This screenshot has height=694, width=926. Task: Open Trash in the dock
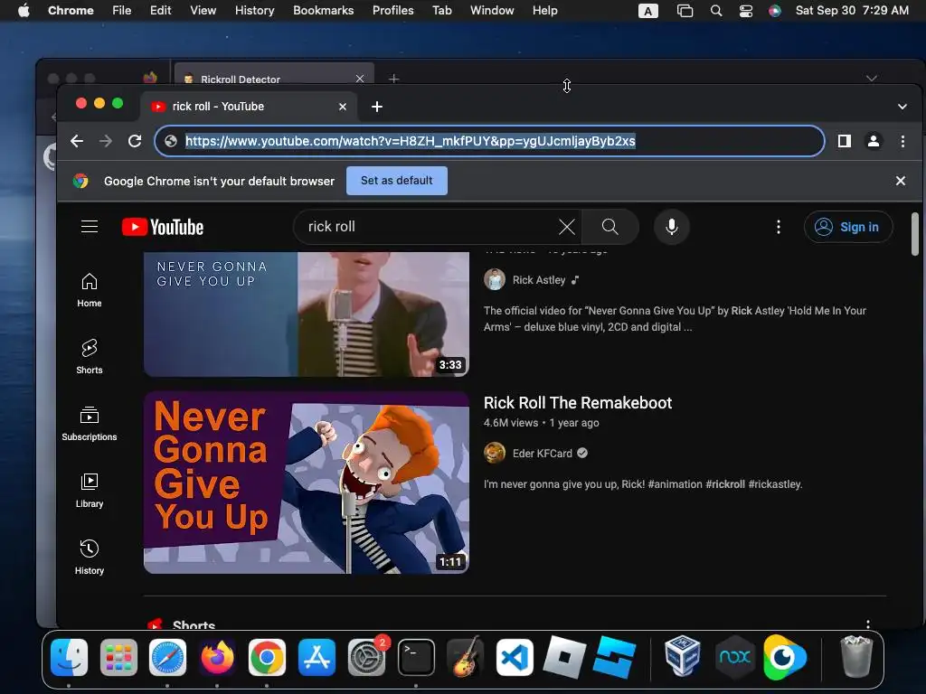[x=856, y=657]
